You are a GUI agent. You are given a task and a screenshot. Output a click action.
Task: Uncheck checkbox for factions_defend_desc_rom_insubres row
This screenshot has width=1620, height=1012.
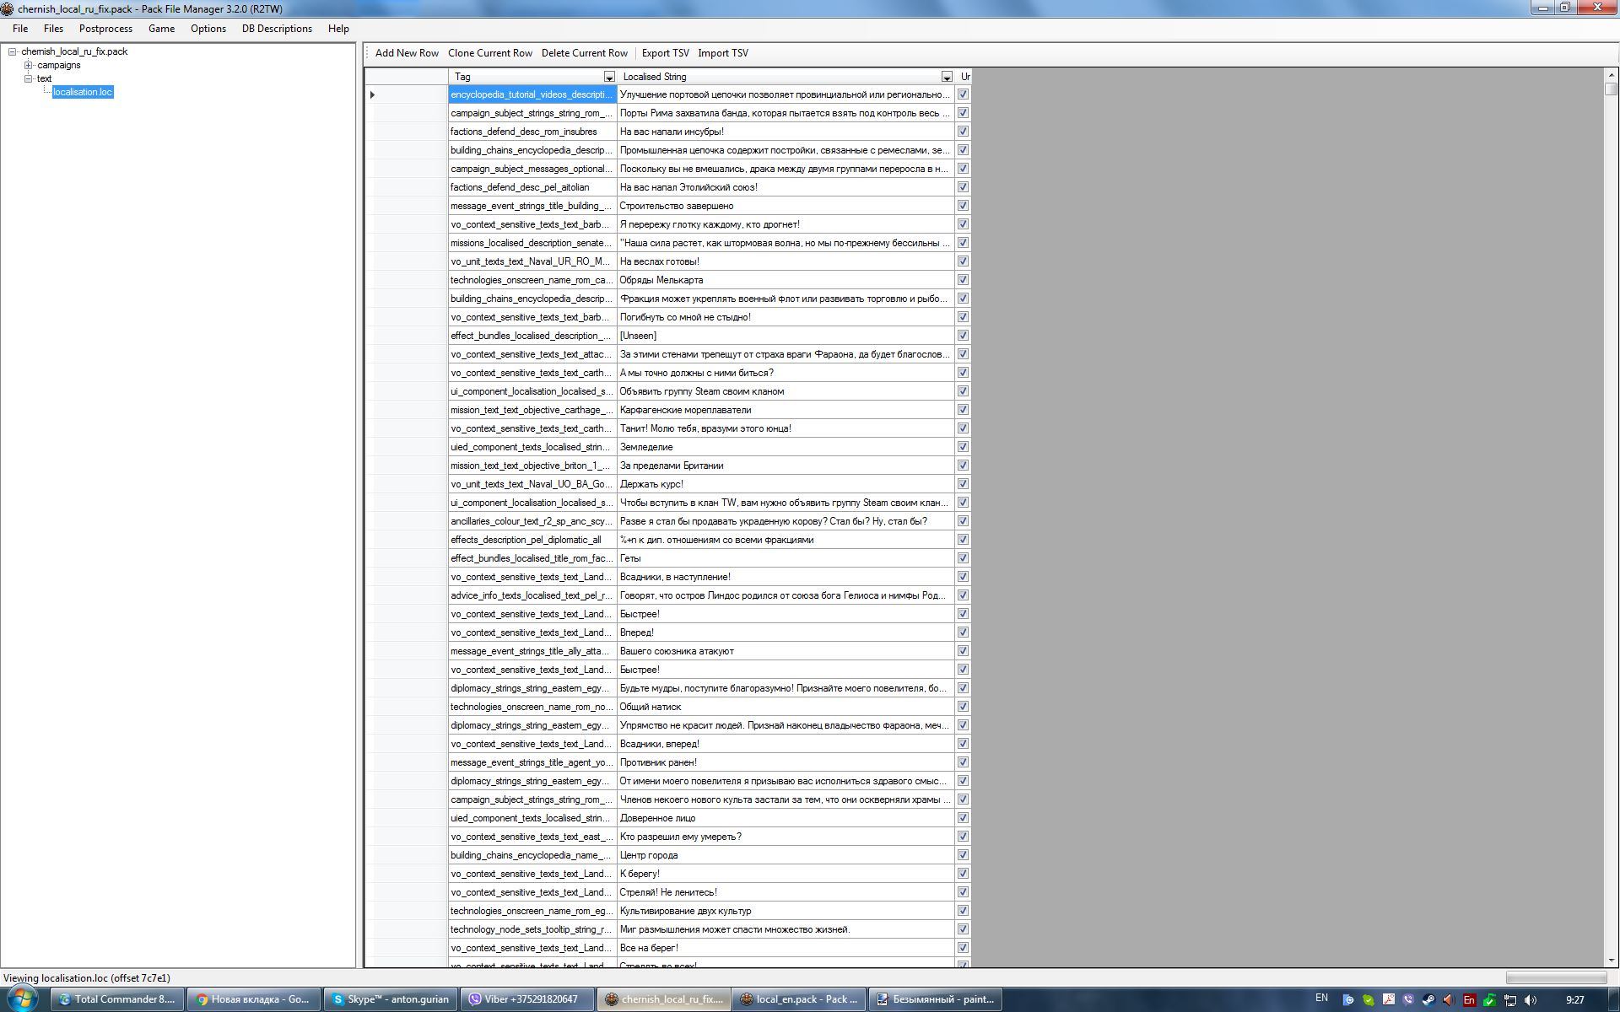[x=963, y=132]
